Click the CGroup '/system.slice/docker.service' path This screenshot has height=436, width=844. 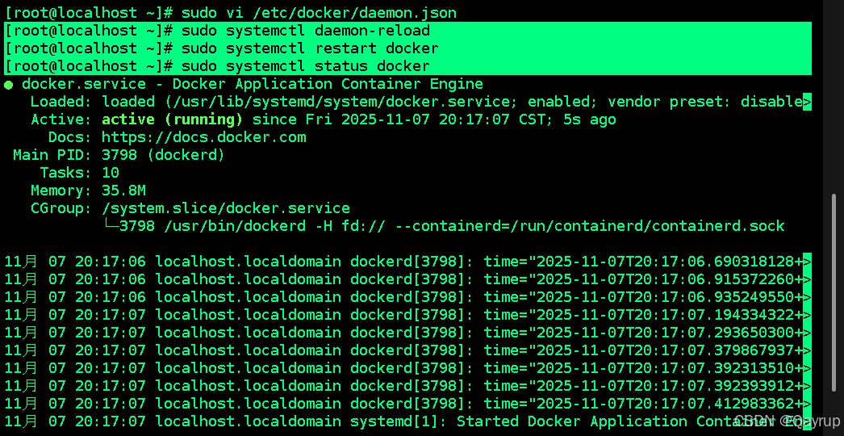click(x=226, y=208)
